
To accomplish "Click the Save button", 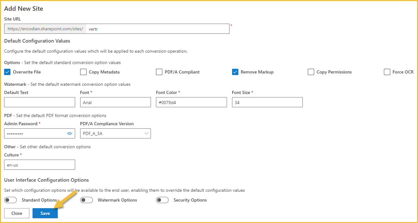I will pyautogui.click(x=45, y=213).
